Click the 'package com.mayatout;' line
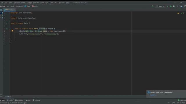The height and width of the screenshot is (104, 186). point(21,13)
